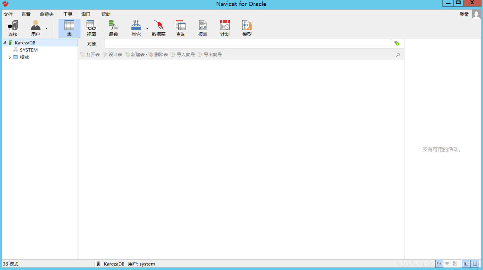Image resolution: width=483 pixels, height=270 pixels.
Task: Click the 导入向导 (Import Wizard) button
Action: pyautogui.click(x=183, y=55)
